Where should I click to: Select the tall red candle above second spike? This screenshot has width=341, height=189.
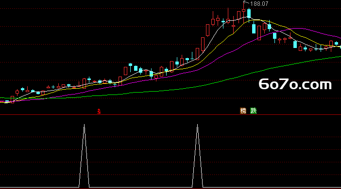[198, 54]
